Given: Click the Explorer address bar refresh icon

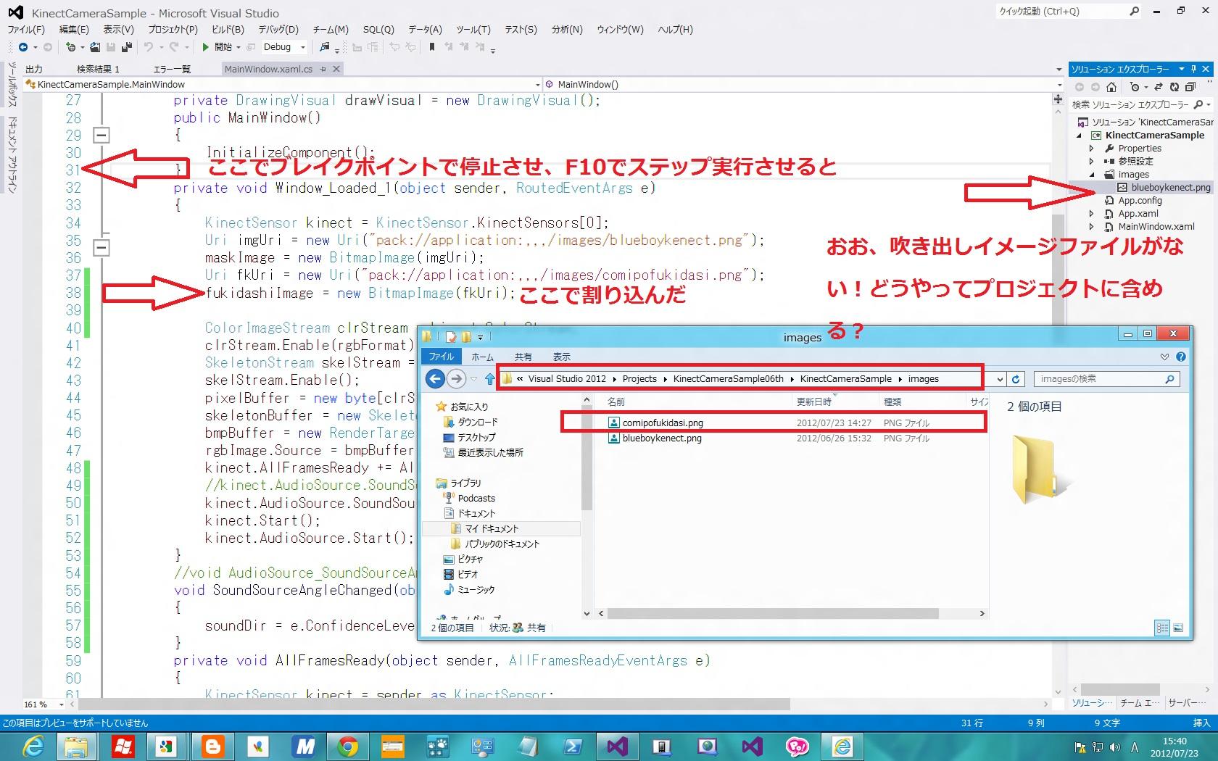Looking at the screenshot, I should click(x=1016, y=379).
